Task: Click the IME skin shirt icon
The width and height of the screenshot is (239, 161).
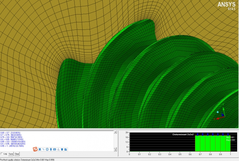Action: pos(62,149)
